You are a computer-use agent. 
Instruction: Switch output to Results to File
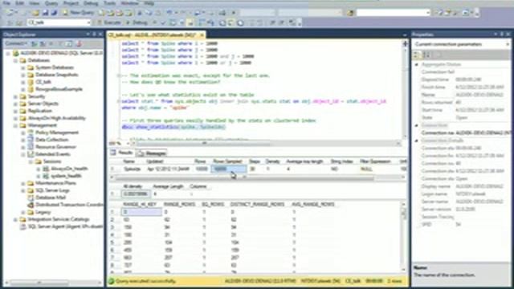241,22
